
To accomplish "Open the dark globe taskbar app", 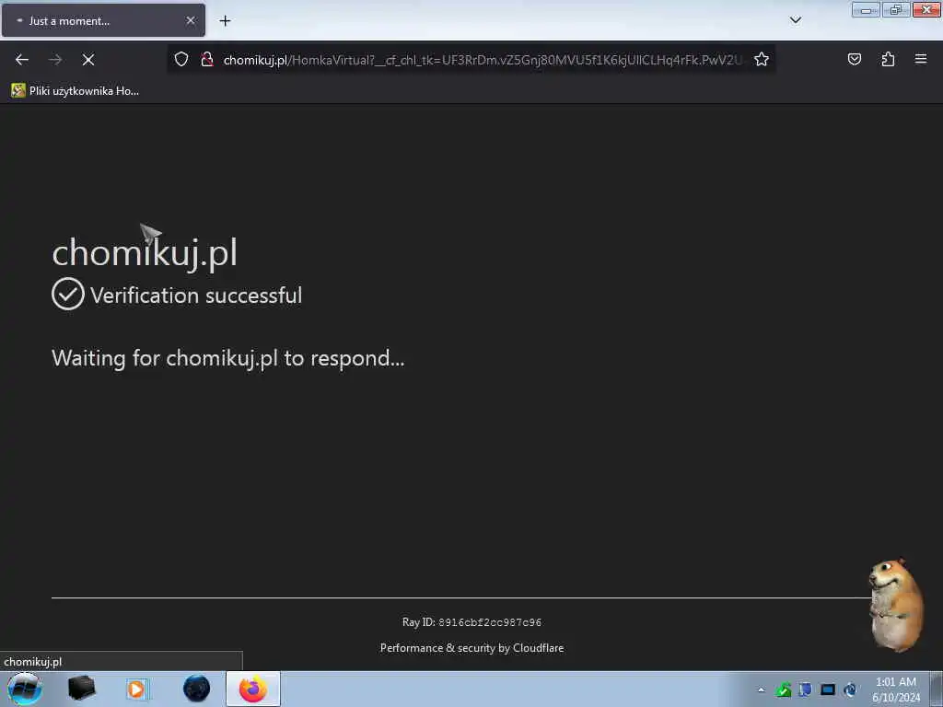I will [197, 689].
